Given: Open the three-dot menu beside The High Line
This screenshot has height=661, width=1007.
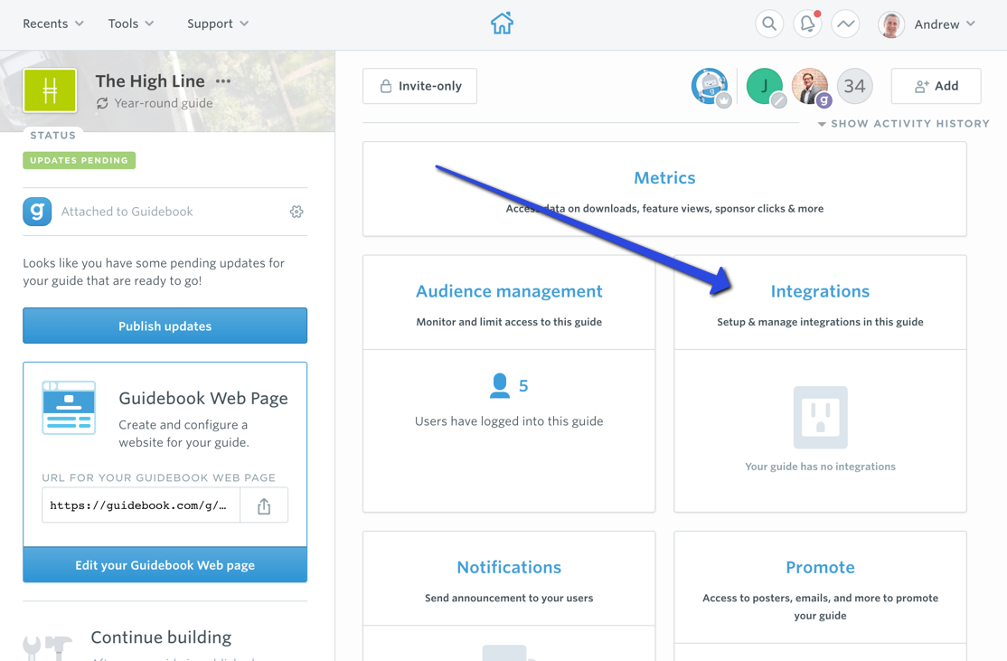Looking at the screenshot, I should 223,81.
